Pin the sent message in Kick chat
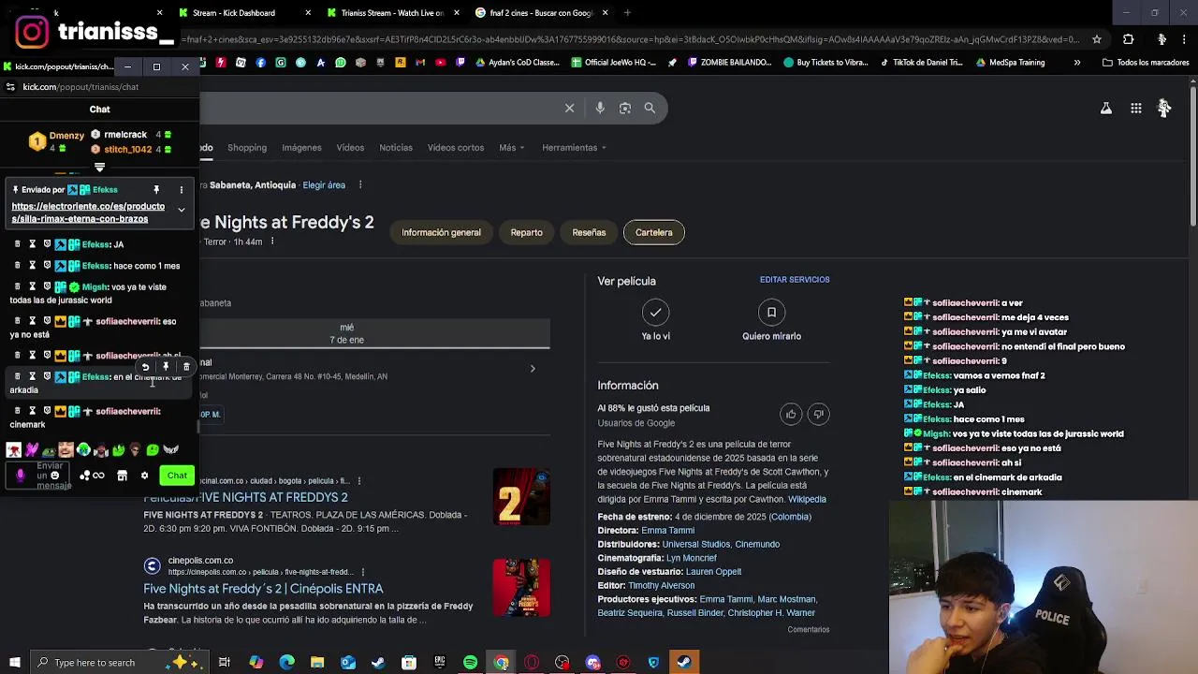This screenshot has height=674, width=1198. (x=156, y=190)
